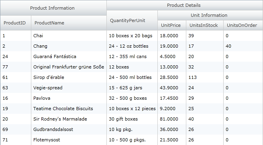Select the Vegie-spread cell

point(69,88)
